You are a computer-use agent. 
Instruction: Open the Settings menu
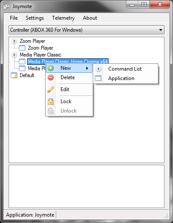35,18
